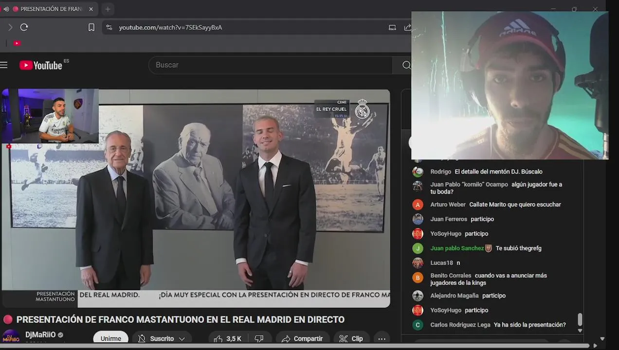
Task: Click Juan pablo Sanchez's green avatar
Action: [418, 248]
